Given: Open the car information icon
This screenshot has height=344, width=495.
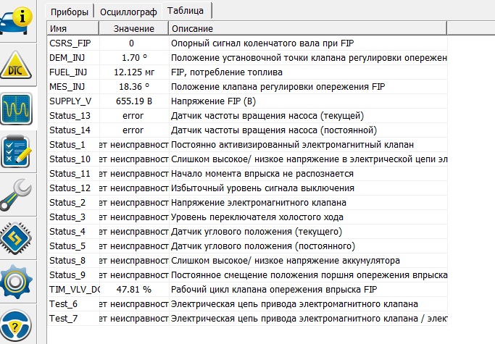Looking at the screenshot, I should click(x=17, y=21).
